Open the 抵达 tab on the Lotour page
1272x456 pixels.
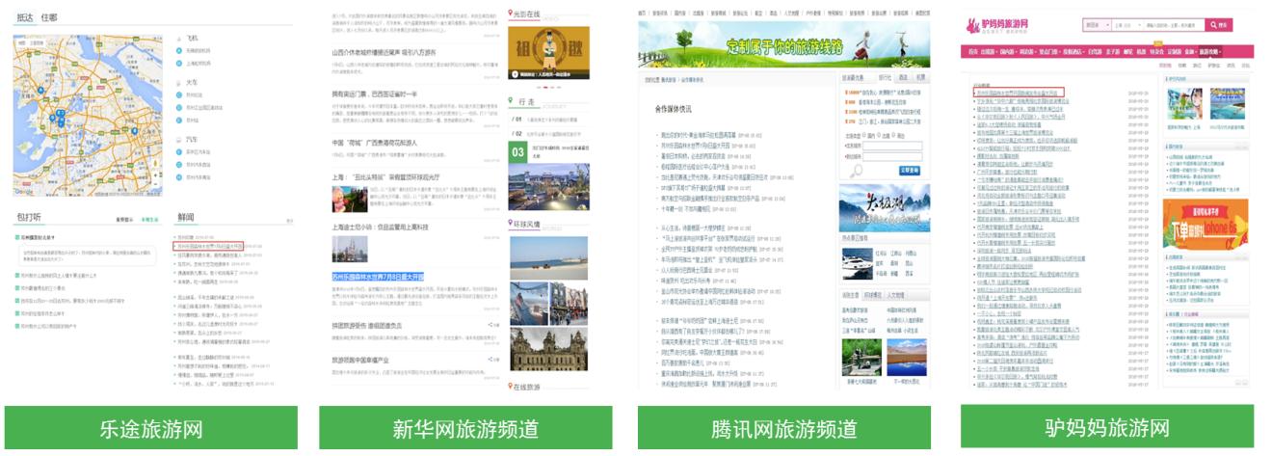[x=25, y=17]
